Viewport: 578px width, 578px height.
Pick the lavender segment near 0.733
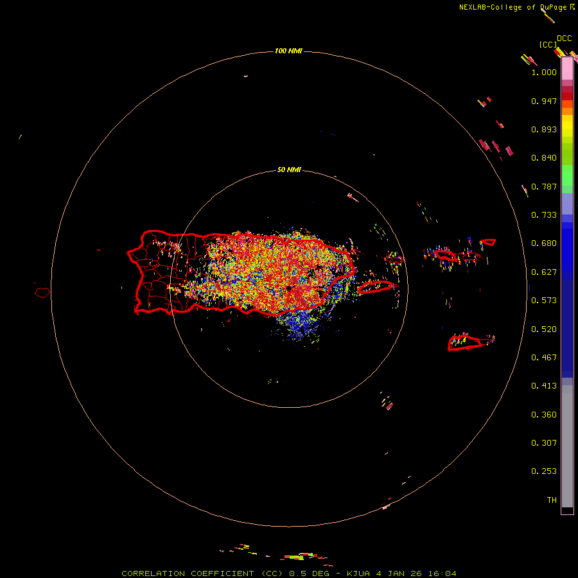[567, 204]
